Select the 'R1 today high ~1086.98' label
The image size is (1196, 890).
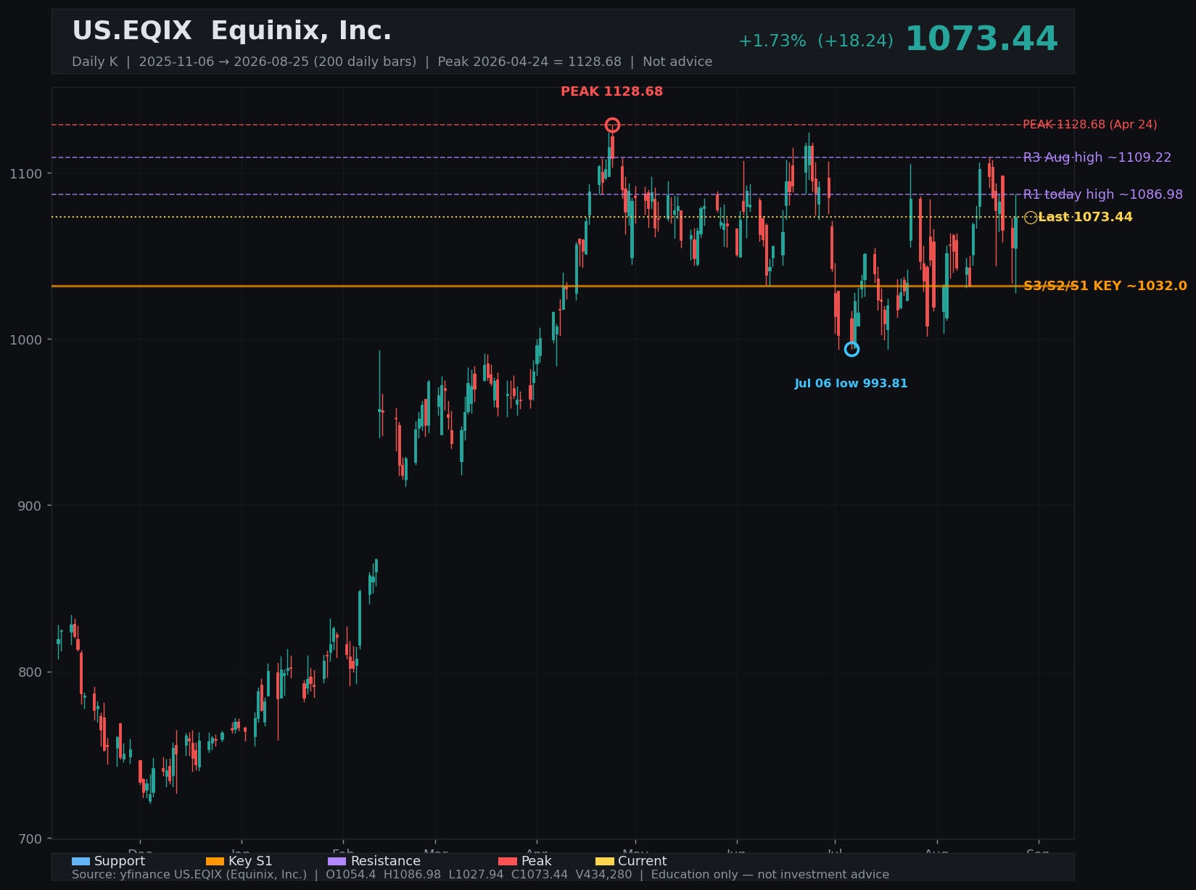point(1103,194)
